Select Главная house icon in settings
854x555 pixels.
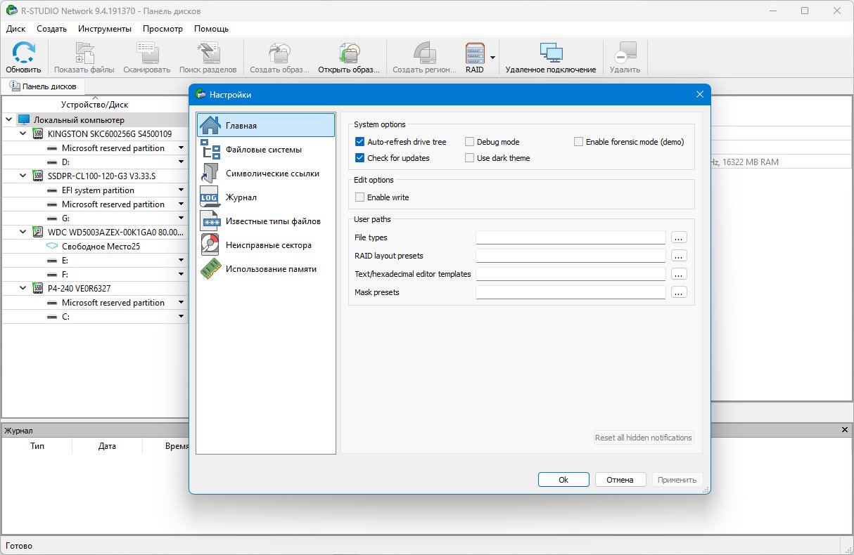[x=210, y=125]
